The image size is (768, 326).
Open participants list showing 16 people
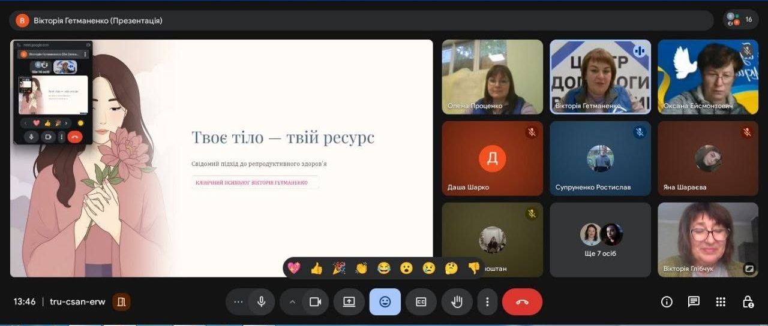[740, 20]
